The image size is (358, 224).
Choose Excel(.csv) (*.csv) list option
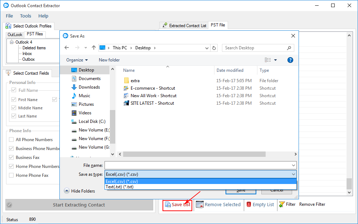point(200,181)
